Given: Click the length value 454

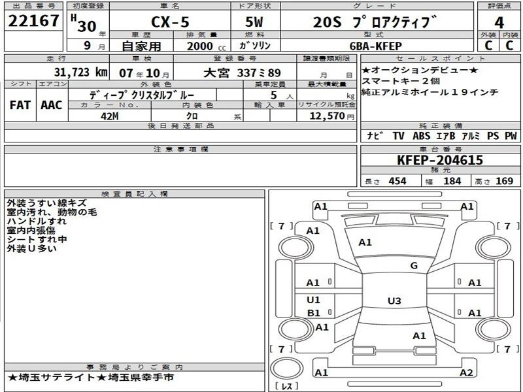Looking at the screenshot, I should click(x=397, y=181).
